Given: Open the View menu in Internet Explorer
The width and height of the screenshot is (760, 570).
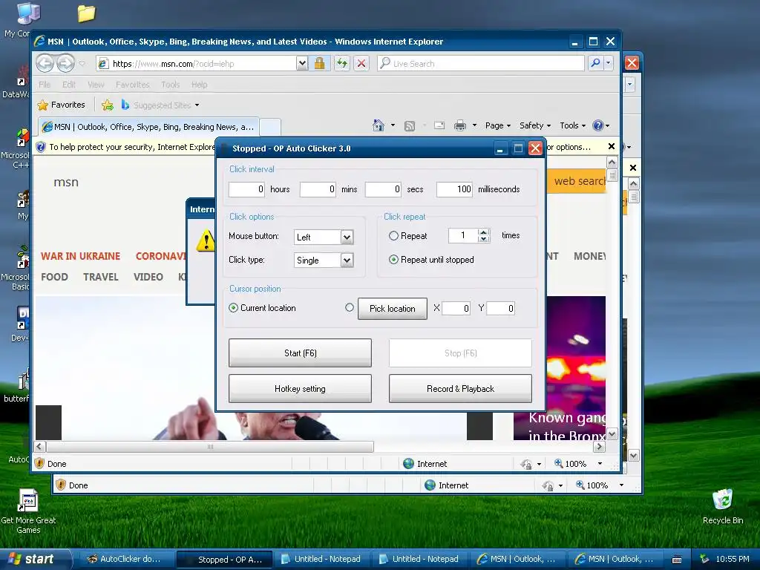Looking at the screenshot, I should click(x=96, y=85).
